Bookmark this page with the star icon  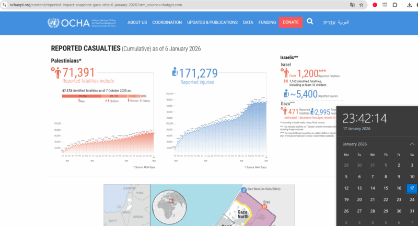click(361, 5)
